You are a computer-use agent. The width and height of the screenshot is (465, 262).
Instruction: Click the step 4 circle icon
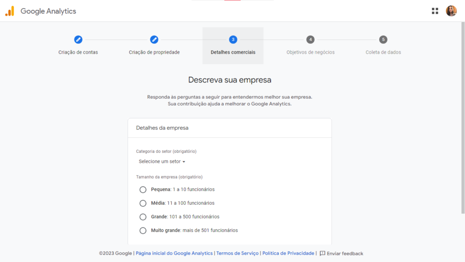311,40
